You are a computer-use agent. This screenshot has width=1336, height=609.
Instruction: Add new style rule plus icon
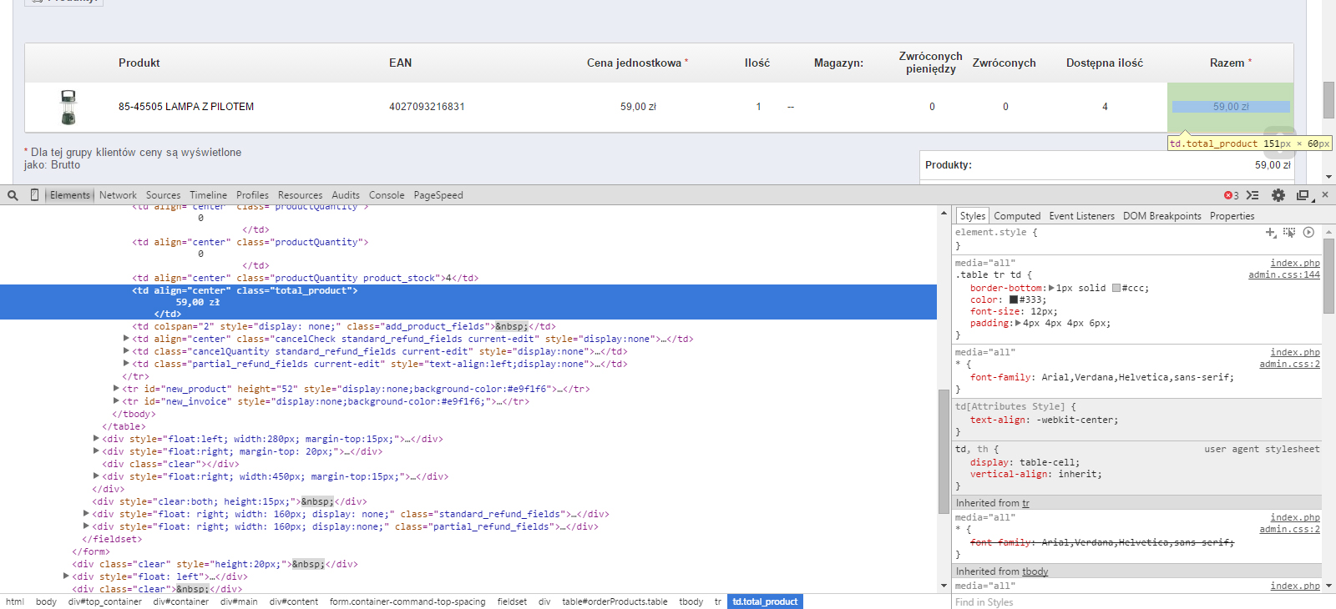click(1271, 233)
